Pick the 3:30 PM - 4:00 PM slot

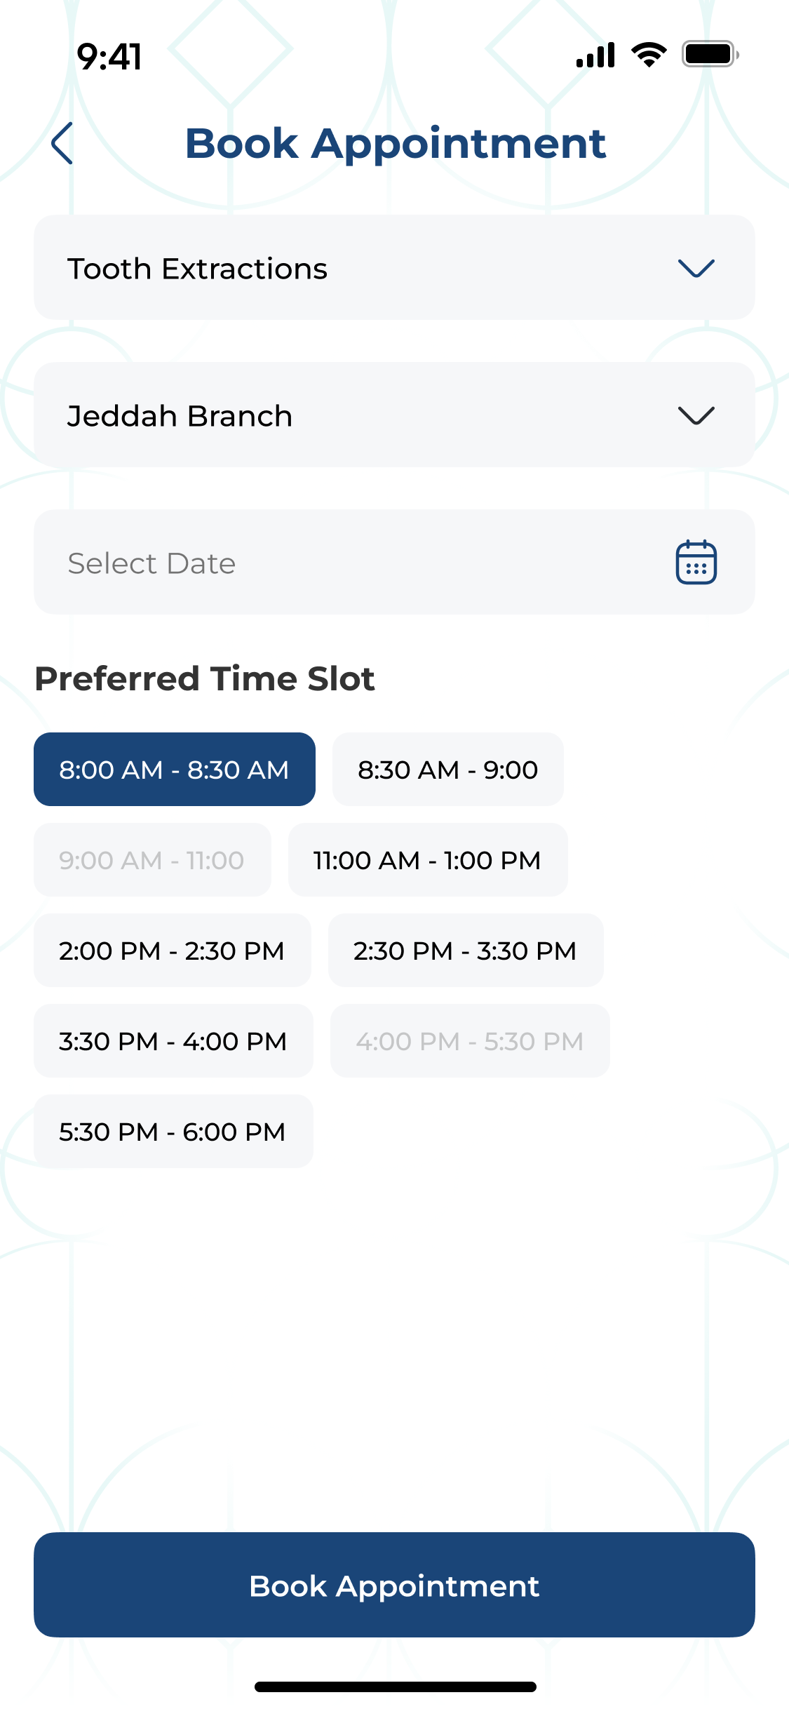173,1041
